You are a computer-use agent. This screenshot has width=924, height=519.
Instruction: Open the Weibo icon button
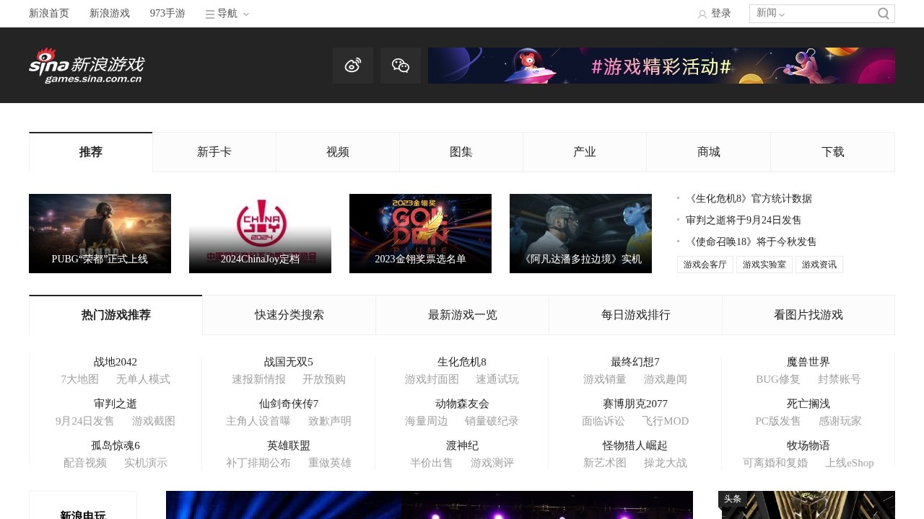tap(353, 66)
